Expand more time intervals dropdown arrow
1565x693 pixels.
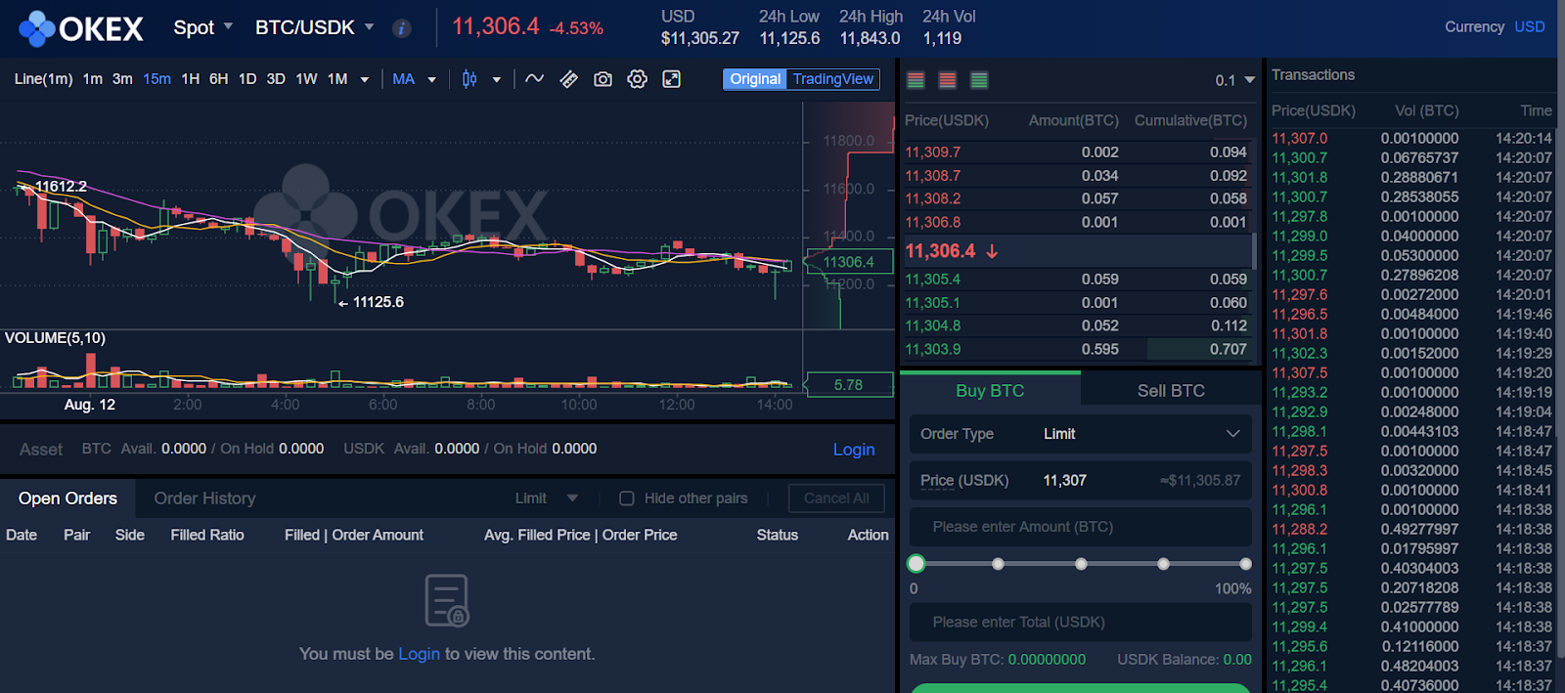click(365, 80)
